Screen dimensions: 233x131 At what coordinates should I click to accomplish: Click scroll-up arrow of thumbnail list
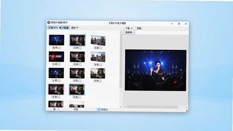[121, 32]
